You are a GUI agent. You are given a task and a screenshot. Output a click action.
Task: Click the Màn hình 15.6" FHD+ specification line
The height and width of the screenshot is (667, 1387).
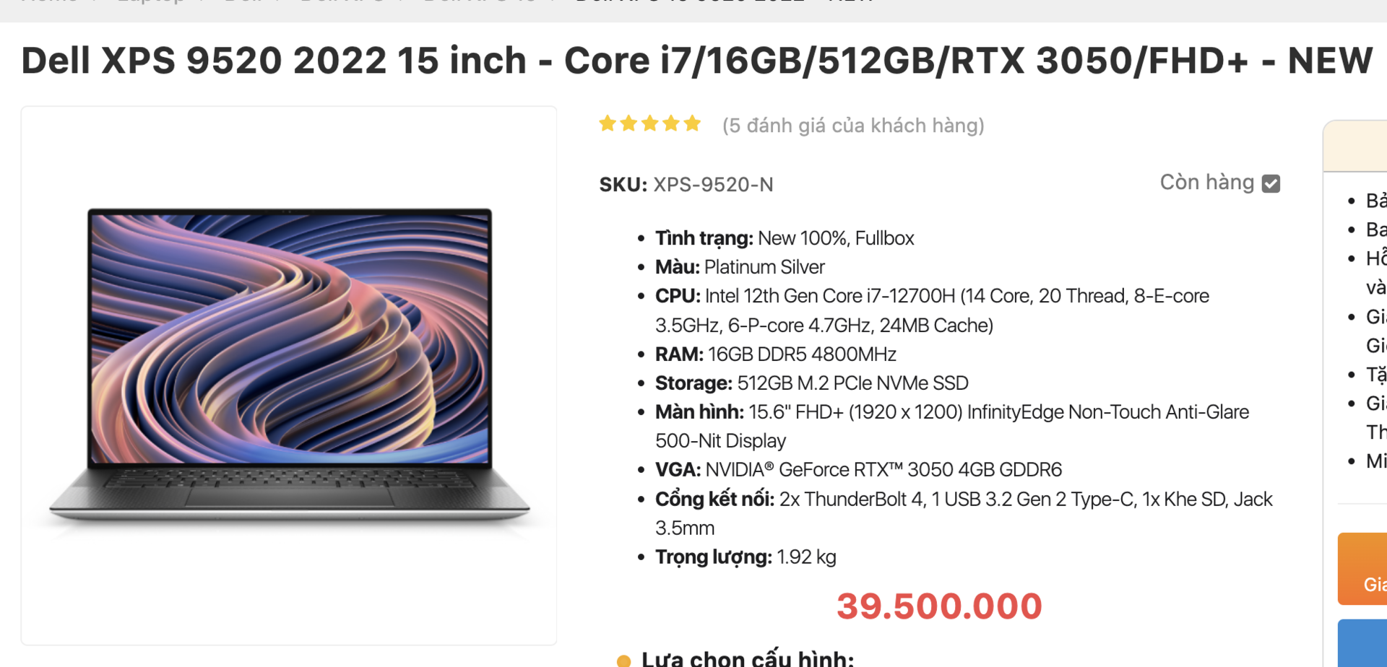tap(952, 426)
